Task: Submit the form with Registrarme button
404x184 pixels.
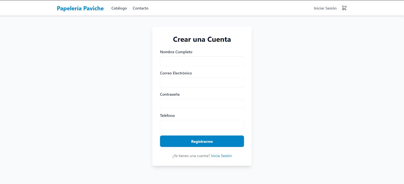Action: 202,141
